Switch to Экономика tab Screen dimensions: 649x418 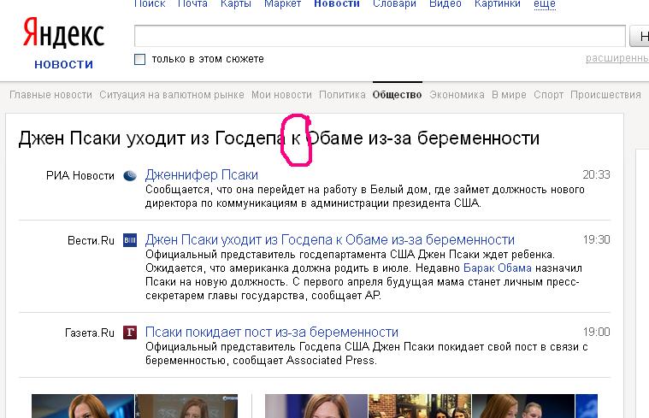click(457, 95)
